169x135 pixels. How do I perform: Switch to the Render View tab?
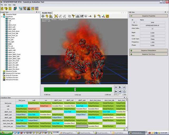[47, 13]
